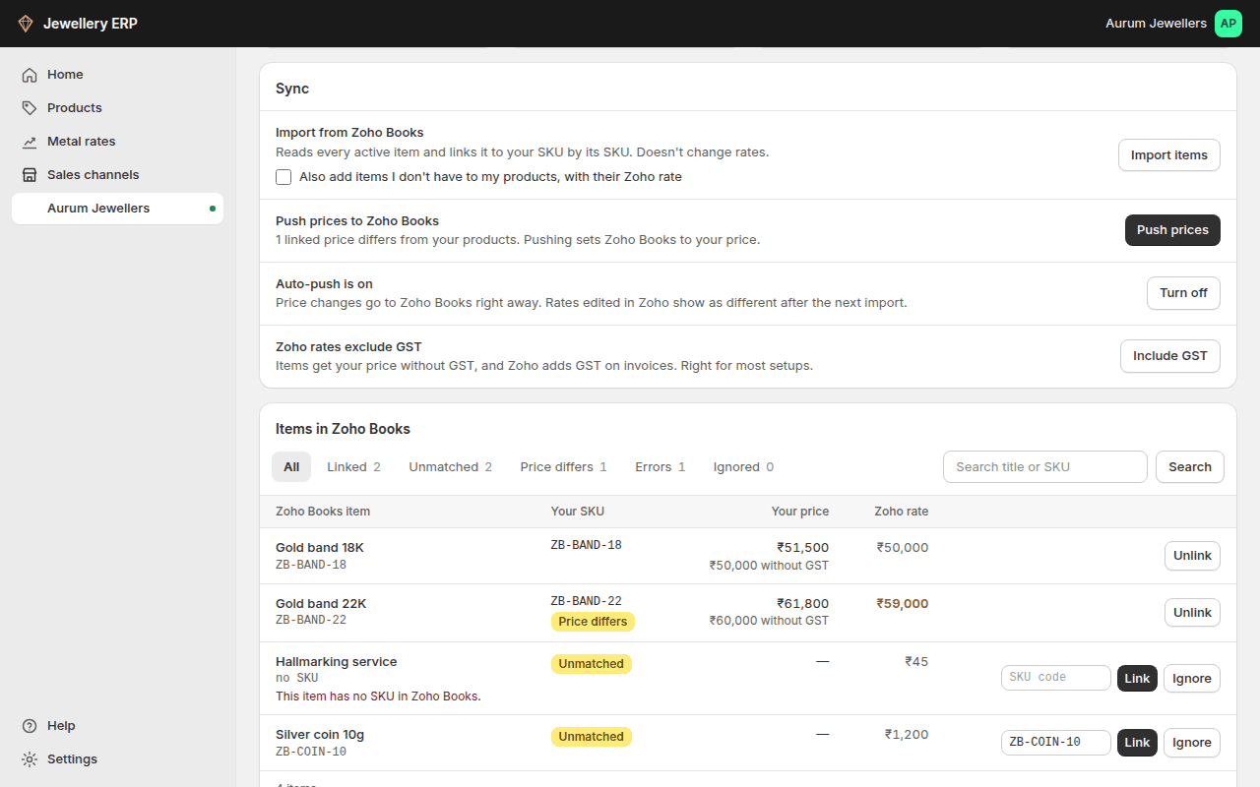Open the Unmatched tab

[450, 467]
